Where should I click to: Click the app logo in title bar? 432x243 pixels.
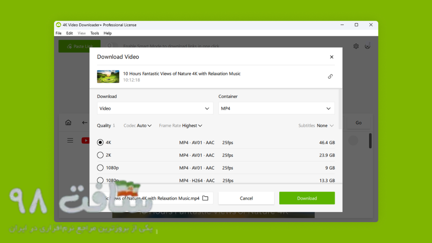point(58,25)
